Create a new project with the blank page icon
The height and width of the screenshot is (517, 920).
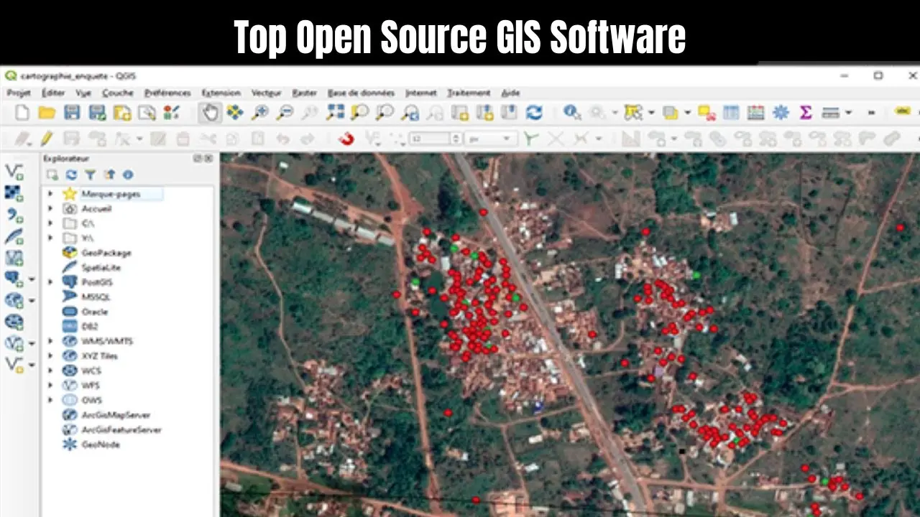coord(22,112)
